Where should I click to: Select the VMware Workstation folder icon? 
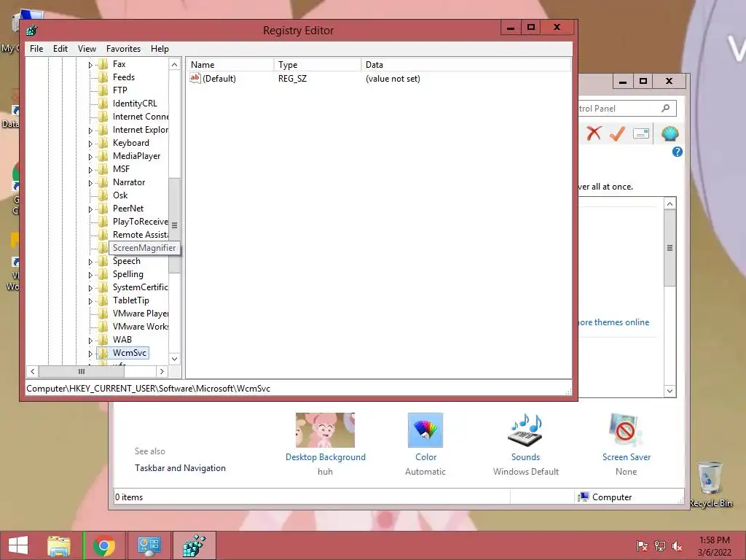(103, 327)
